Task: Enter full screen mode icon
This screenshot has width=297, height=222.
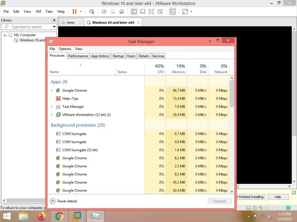Action: click(x=151, y=12)
